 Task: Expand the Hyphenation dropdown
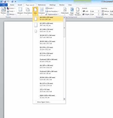tap(52, 14)
